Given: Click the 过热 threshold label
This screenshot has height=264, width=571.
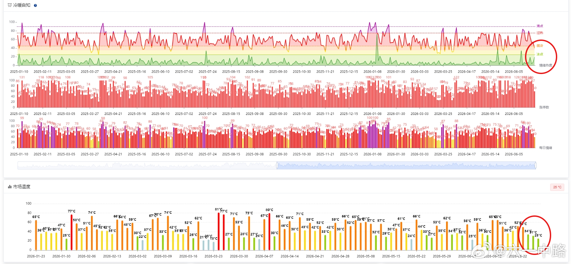Looking at the screenshot, I should (540, 33).
